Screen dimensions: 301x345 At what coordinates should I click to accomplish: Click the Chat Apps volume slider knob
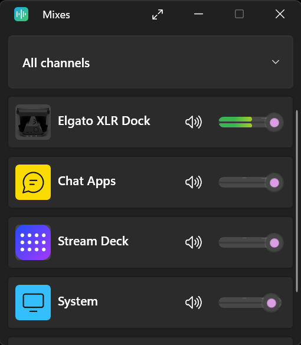[x=274, y=183]
